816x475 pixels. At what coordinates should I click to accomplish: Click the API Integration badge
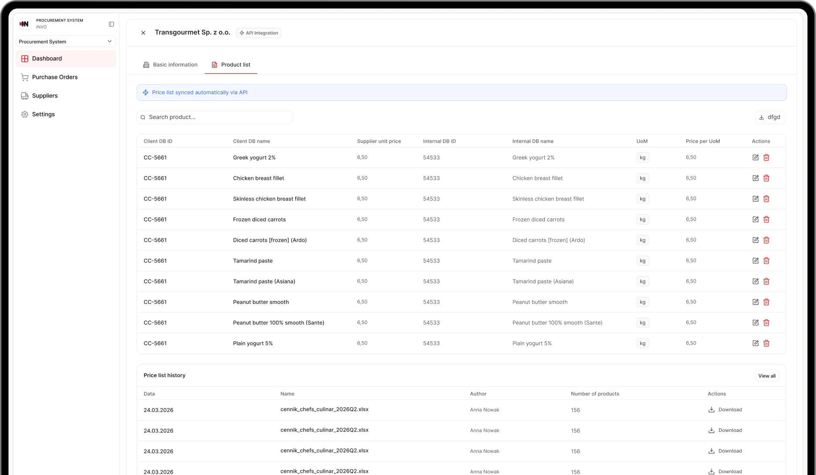[259, 33]
